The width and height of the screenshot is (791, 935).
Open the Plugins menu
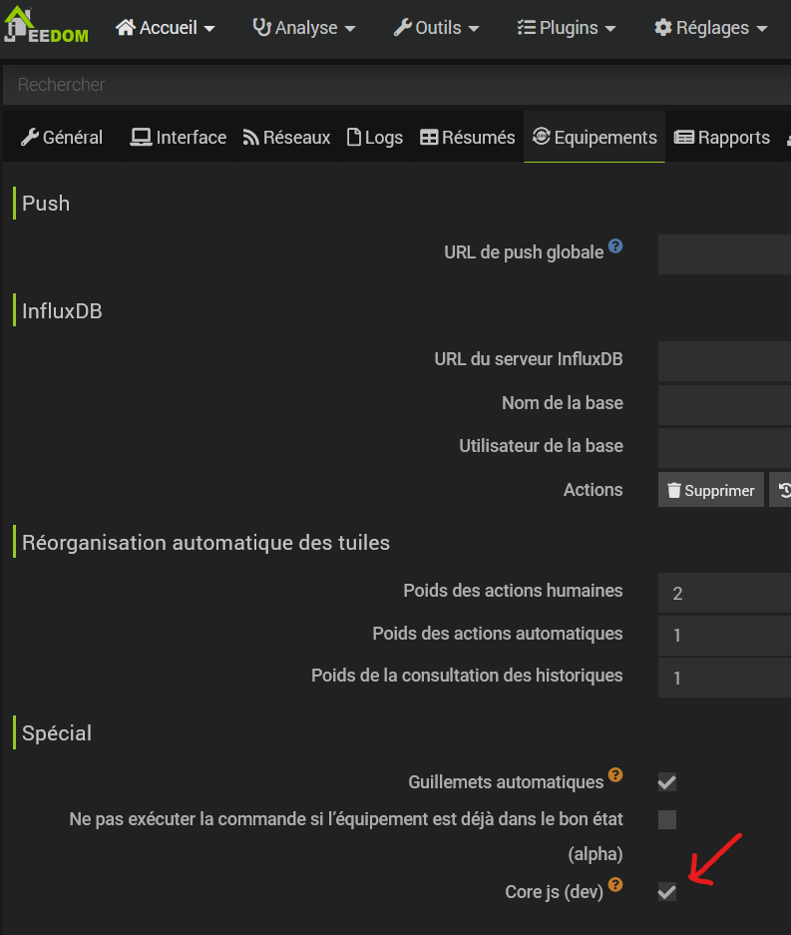567,28
